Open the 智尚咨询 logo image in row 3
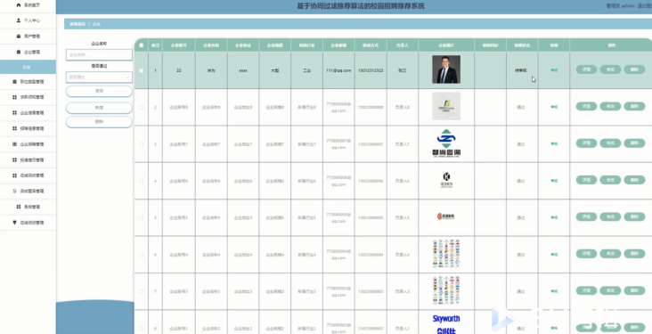652x334 pixels. pyautogui.click(x=446, y=143)
